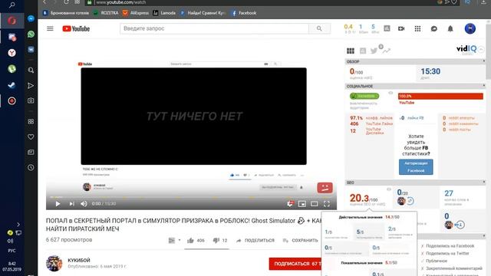Screen dimensions: 491x276
Task: Open the КУКИБОЙ channel name link
Action: pyautogui.click(x=79, y=260)
